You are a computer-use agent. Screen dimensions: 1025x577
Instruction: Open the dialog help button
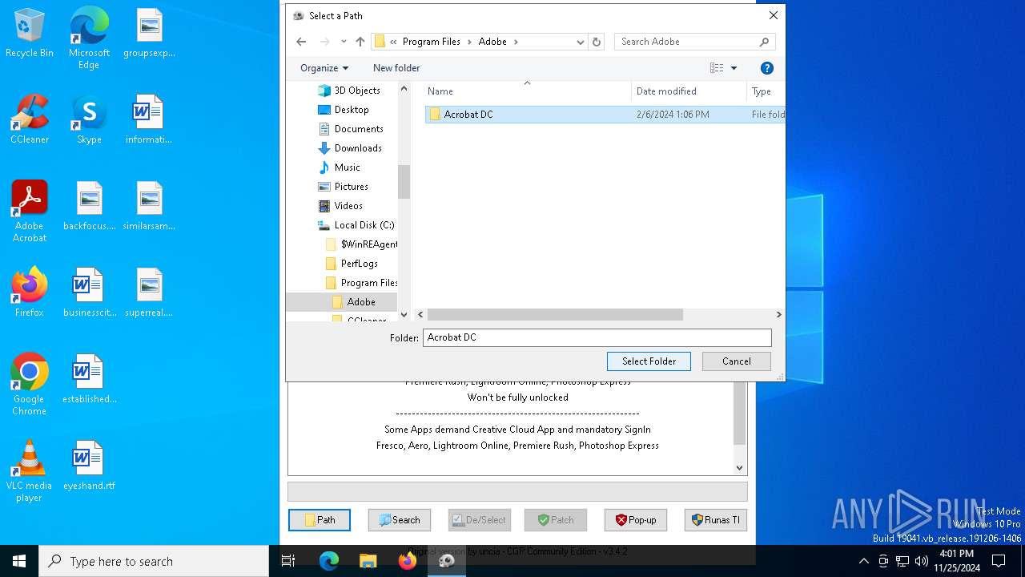pos(766,68)
